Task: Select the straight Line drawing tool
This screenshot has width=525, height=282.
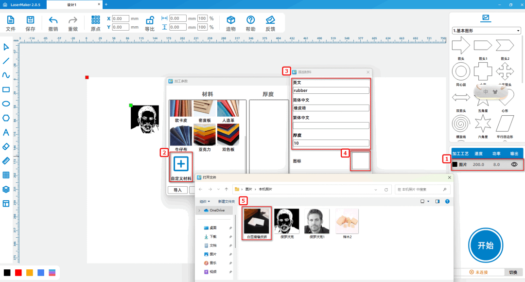Action: 6,61
